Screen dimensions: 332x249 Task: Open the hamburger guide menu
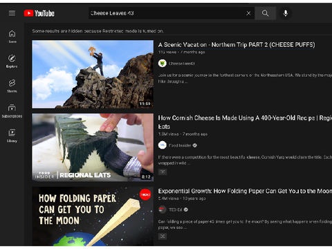(x=12, y=13)
